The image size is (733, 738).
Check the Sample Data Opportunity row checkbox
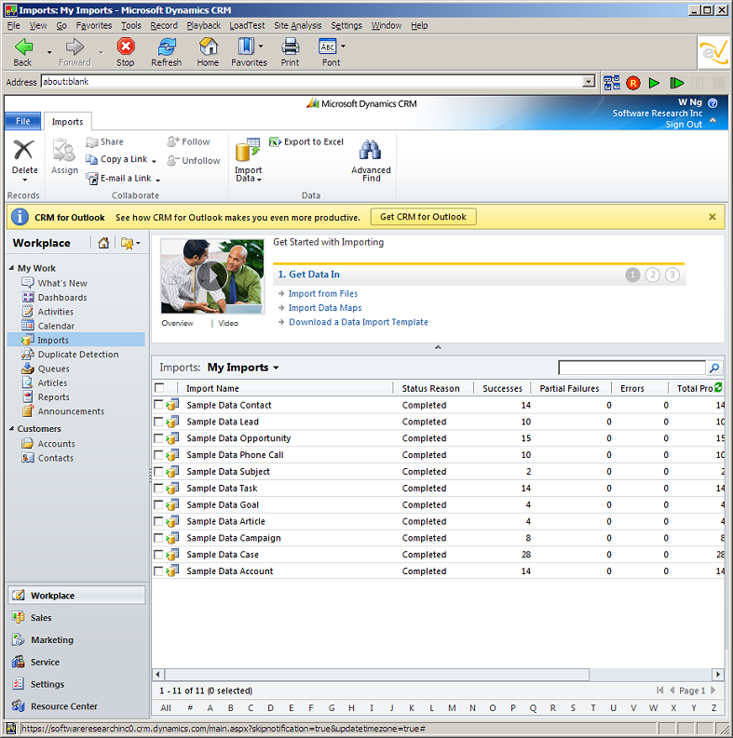pos(158,438)
